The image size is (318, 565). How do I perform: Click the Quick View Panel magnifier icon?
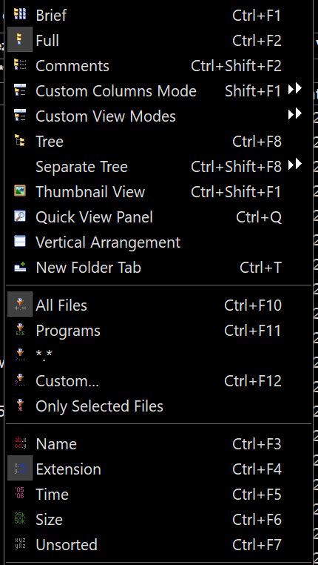[20, 217]
